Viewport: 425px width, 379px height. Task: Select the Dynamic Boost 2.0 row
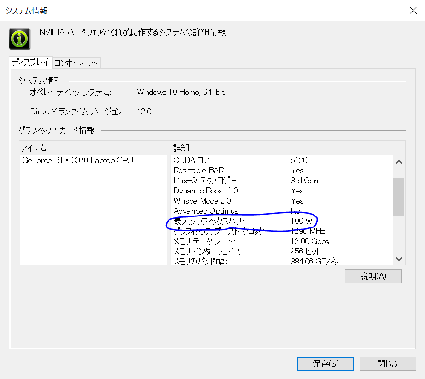[282, 191]
